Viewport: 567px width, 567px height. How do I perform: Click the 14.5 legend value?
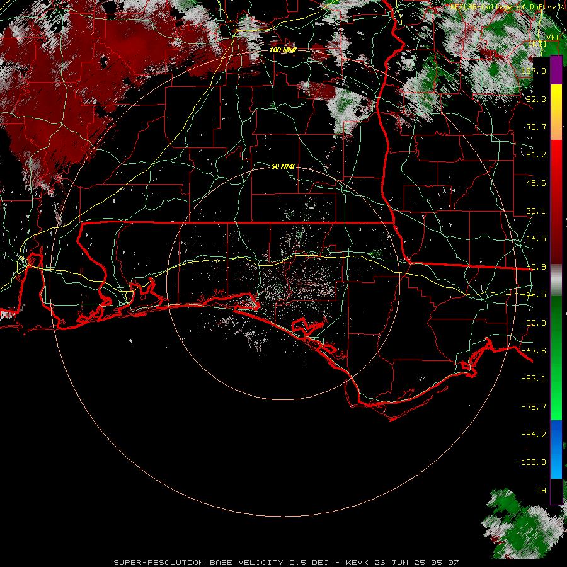click(x=536, y=239)
